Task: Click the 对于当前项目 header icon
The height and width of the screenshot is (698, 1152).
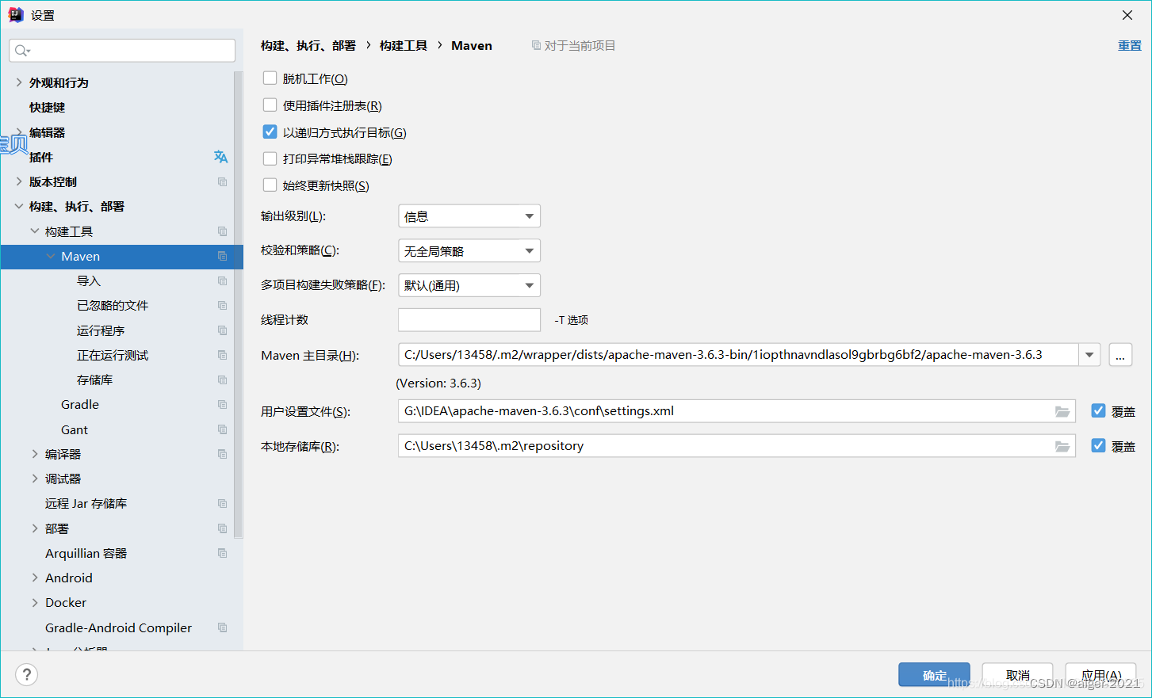Action: (536, 45)
